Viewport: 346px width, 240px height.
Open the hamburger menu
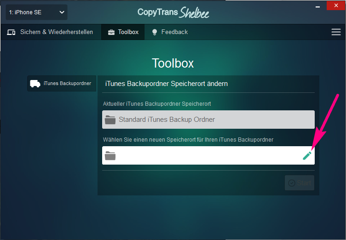click(x=336, y=32)
